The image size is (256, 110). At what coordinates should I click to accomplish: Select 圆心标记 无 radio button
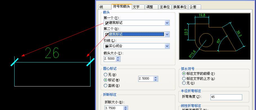pos(105,75)
